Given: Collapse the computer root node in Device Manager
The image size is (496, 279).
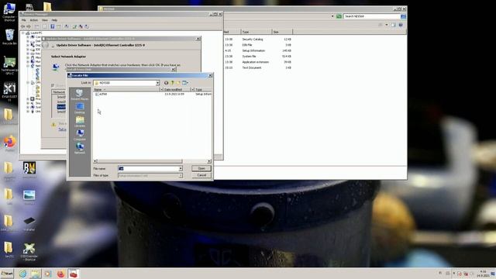Looking at the screenshot, I should [22, 33].
